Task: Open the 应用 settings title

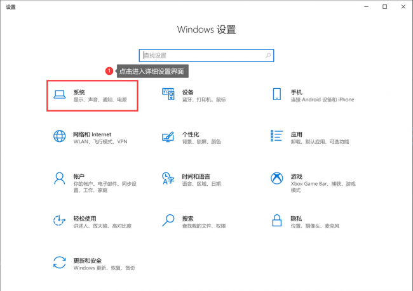Action: pyautogui.click(x=296, y=134)
